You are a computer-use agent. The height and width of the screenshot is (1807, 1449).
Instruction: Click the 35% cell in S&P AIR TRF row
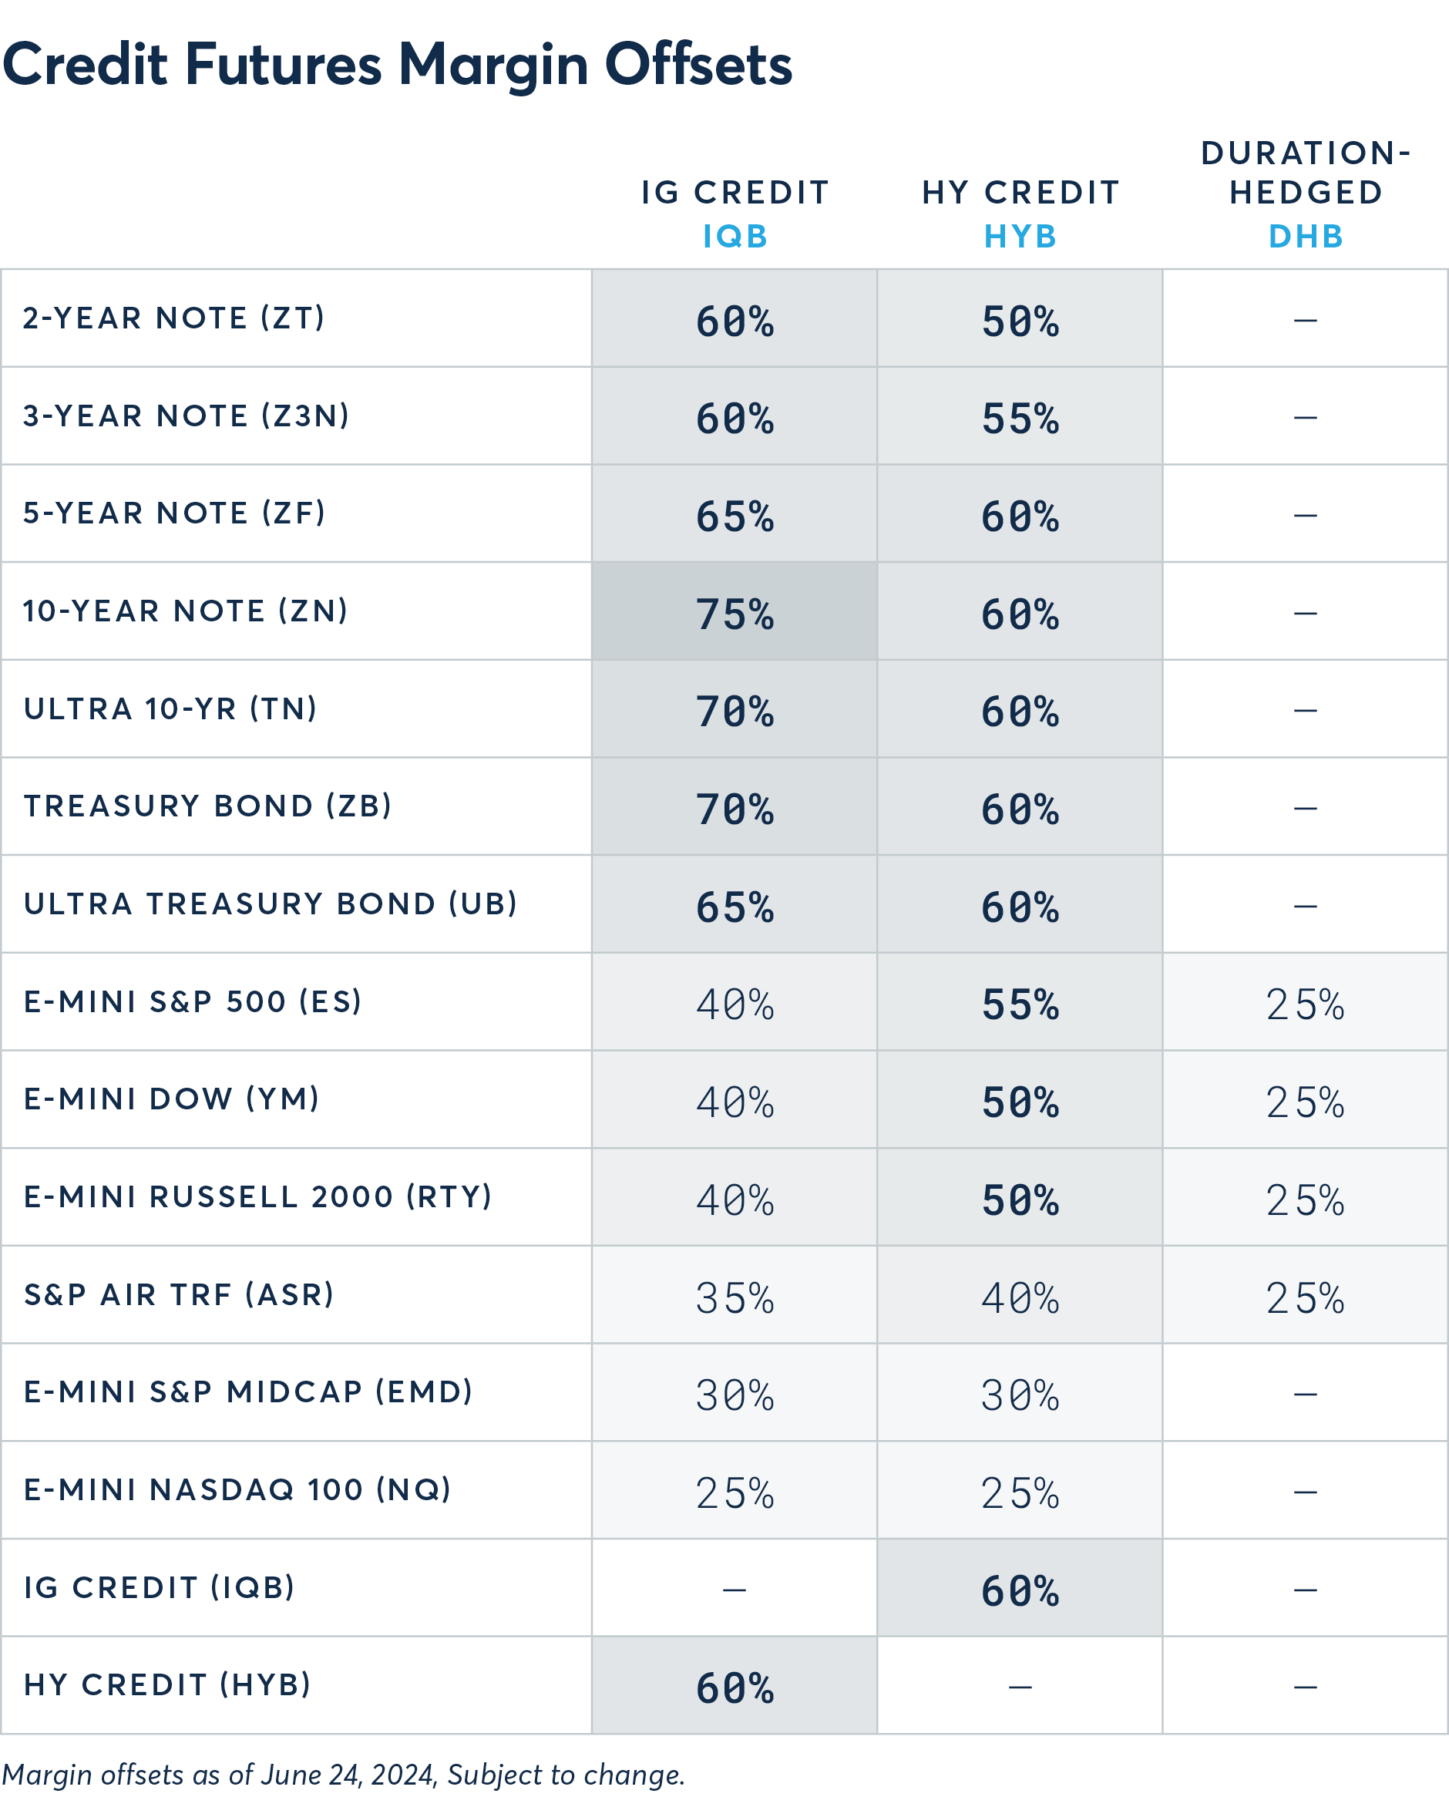point(735,1297)
